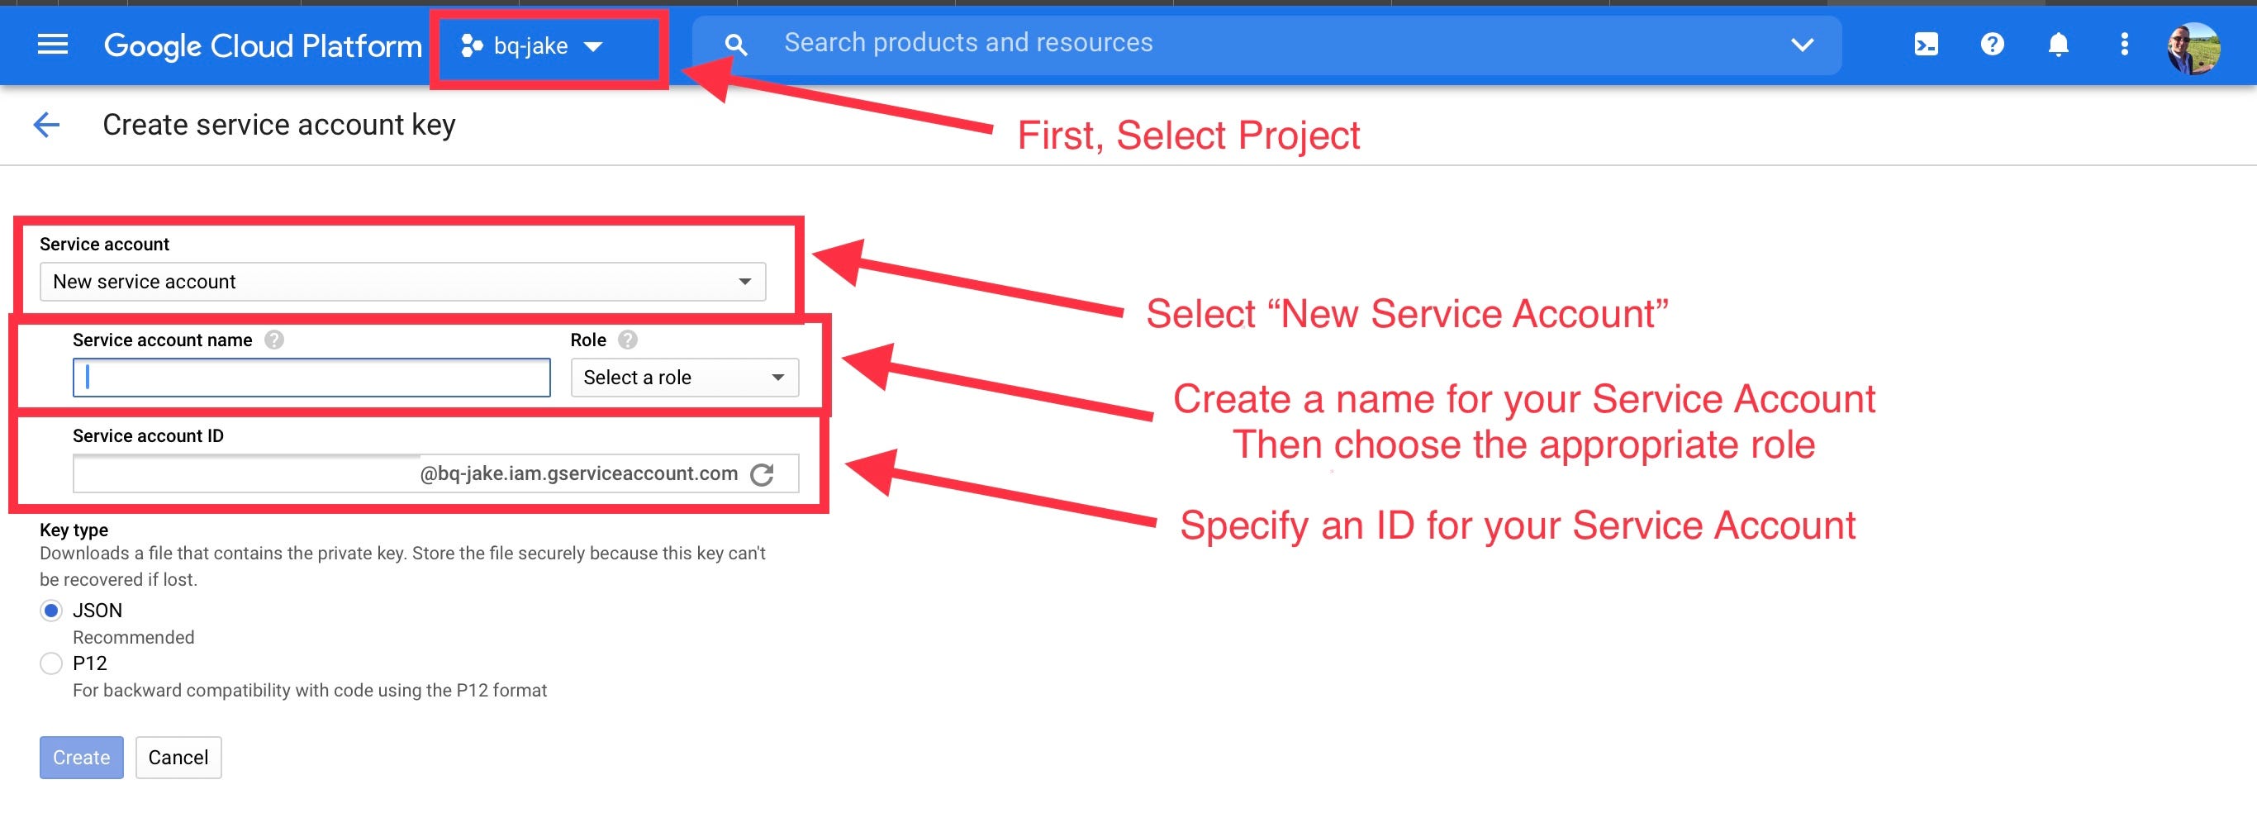Select the P12 key type
This screenshot has height=832, width=2257.
click(51, 663)
